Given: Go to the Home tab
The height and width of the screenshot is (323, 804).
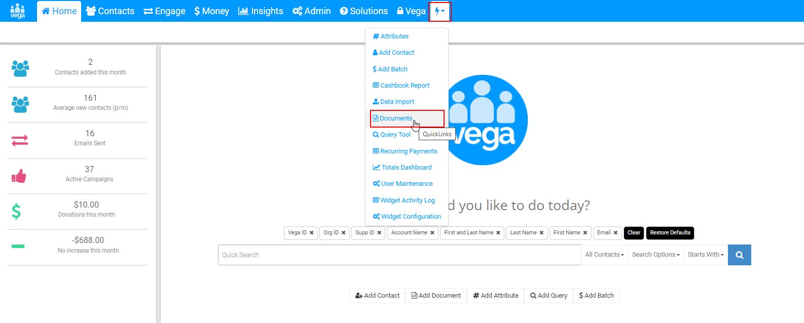Looking at the screenshot, I should click(x=59, y=11).
